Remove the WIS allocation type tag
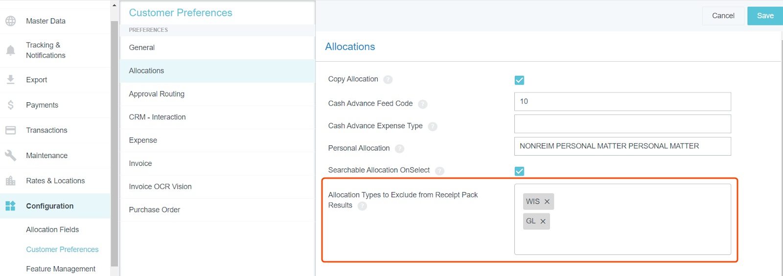Screen dimensions: 783x276 (547, 202)
